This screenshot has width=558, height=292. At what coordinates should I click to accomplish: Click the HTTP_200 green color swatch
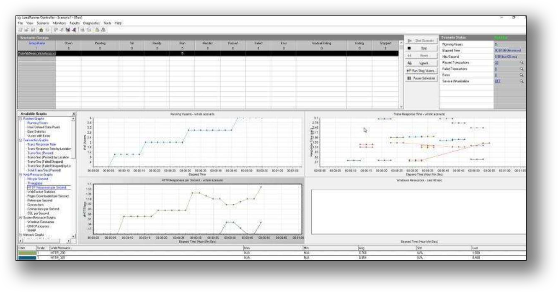tap(28, 253)
